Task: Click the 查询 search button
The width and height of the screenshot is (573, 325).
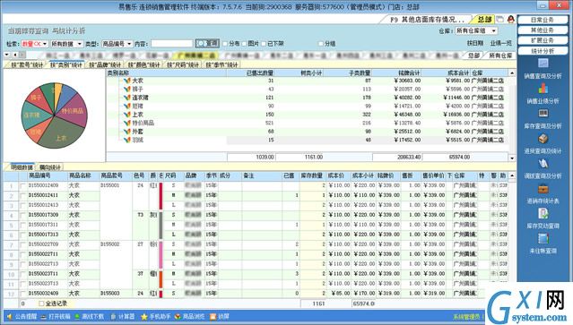Action: pyautogui.click(x=207, y=43)
